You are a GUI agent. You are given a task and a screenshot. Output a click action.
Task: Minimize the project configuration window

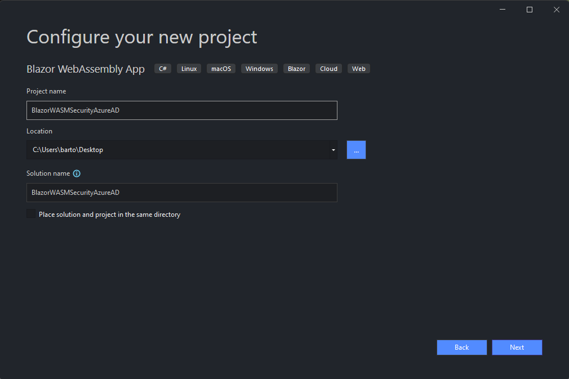point(503,10)
